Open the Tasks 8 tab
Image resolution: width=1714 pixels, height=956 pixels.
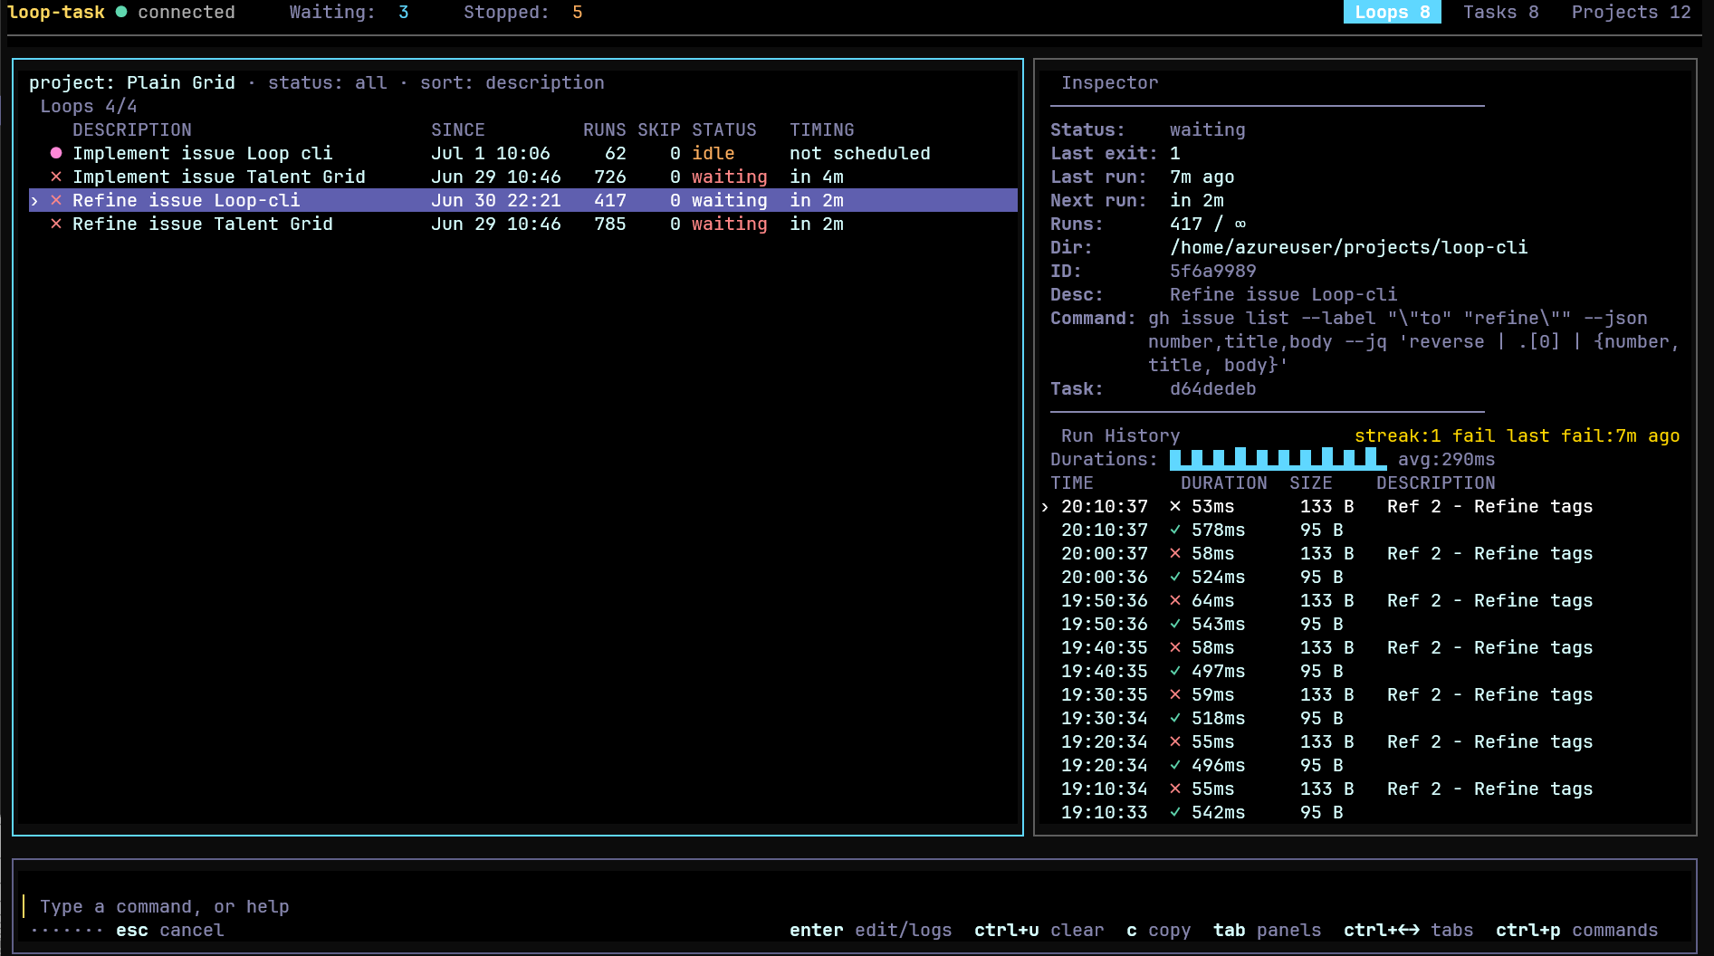pyautogui.click(x=1500, y=12)
